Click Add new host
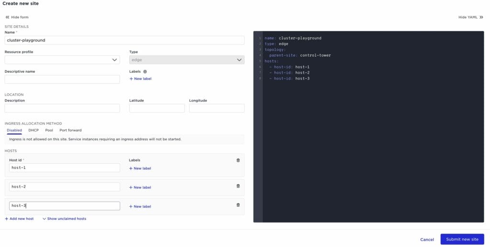490x247 pixels. [19, 219]
